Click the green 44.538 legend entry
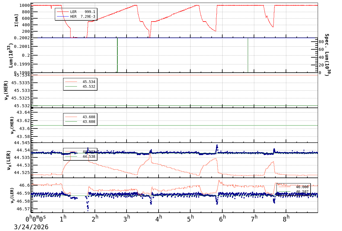The image size is (342, 231). tap(80, 157)
